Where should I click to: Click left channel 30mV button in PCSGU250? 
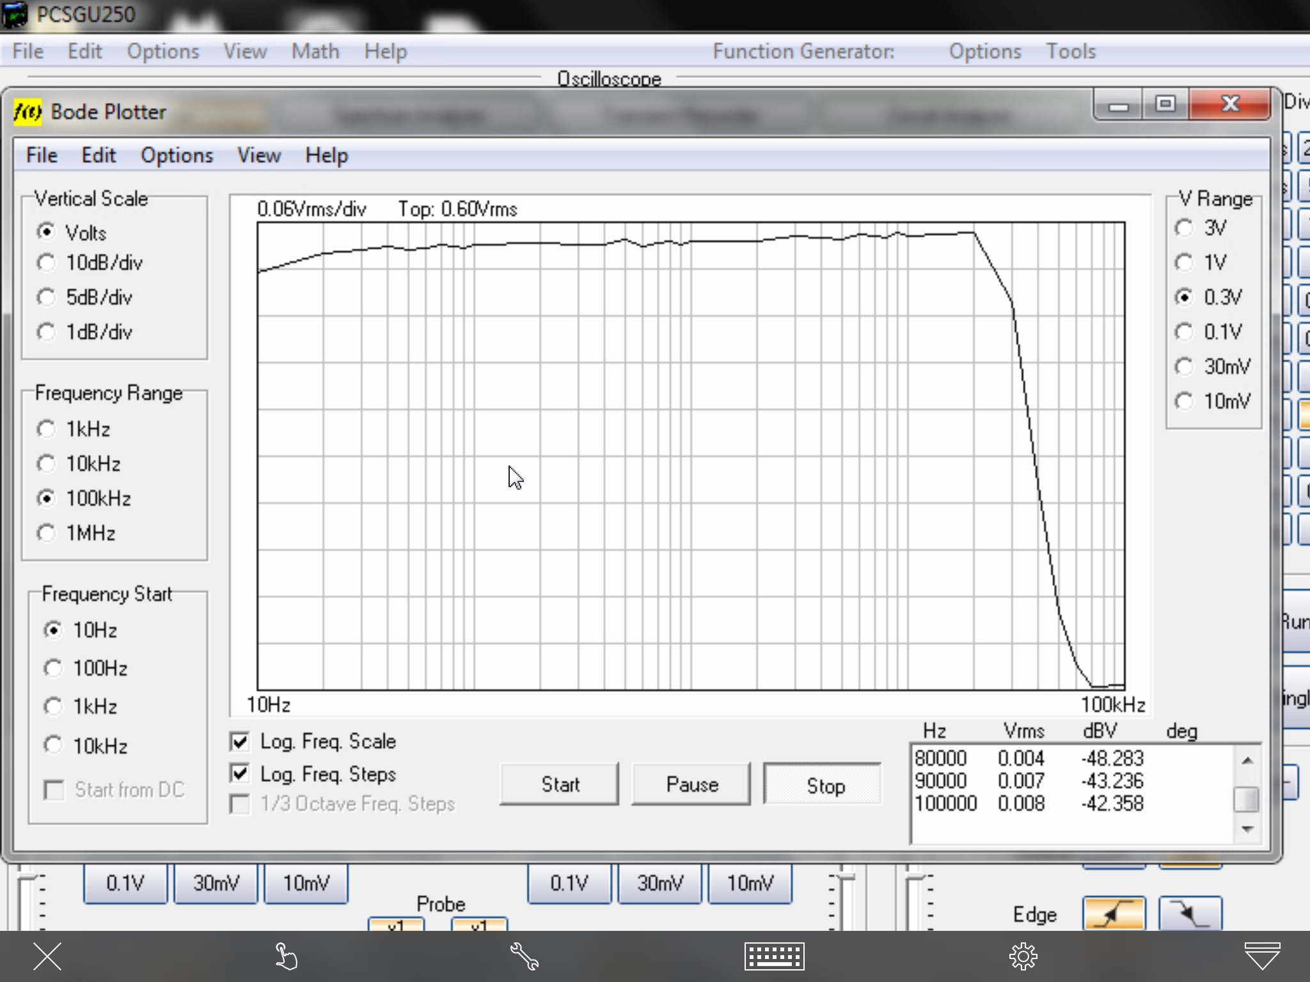tap(216, 884)
